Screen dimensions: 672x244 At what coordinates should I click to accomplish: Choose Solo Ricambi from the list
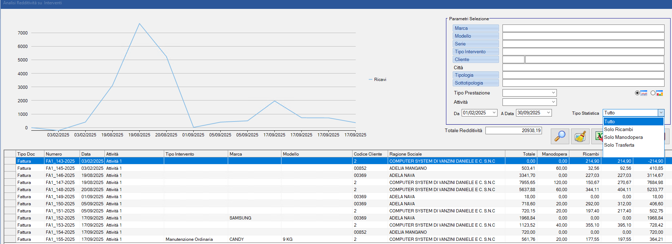pyautogui.click(x=618, y=129)
